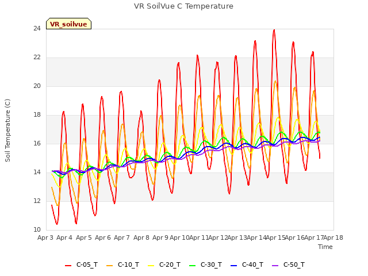Select the C-05_T legend label
Image resolution: width=368 pixels, height=276 pixels.
pyautogui.click(x=87, y=264)
